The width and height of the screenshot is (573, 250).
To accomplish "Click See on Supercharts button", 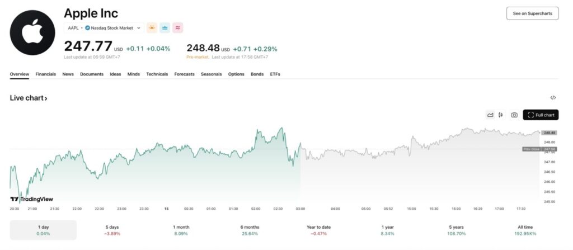I will pyautogui.click(x=532, y=13).
